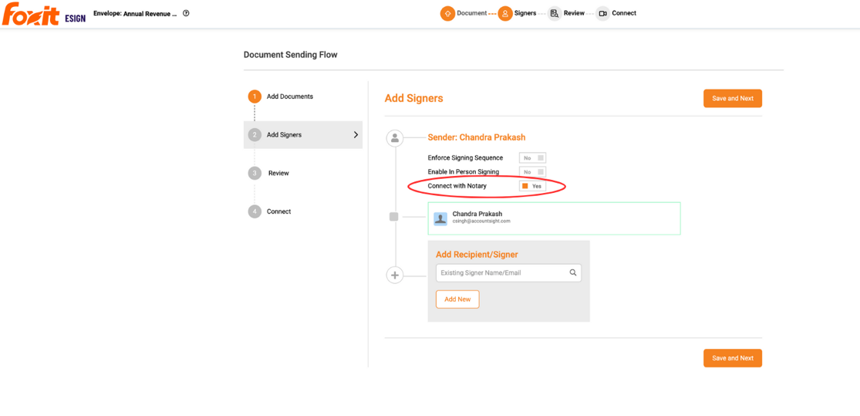Image resolution: width=860 pixels, height=416 pixels.
Task: Open the Connect video icon in header
Action: pyautogui.click(x=602, y=13)
